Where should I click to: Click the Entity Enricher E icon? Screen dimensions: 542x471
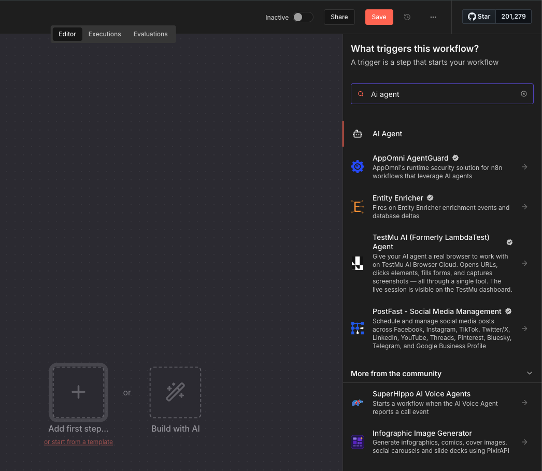pyautogui.click(x=358, y=207)
